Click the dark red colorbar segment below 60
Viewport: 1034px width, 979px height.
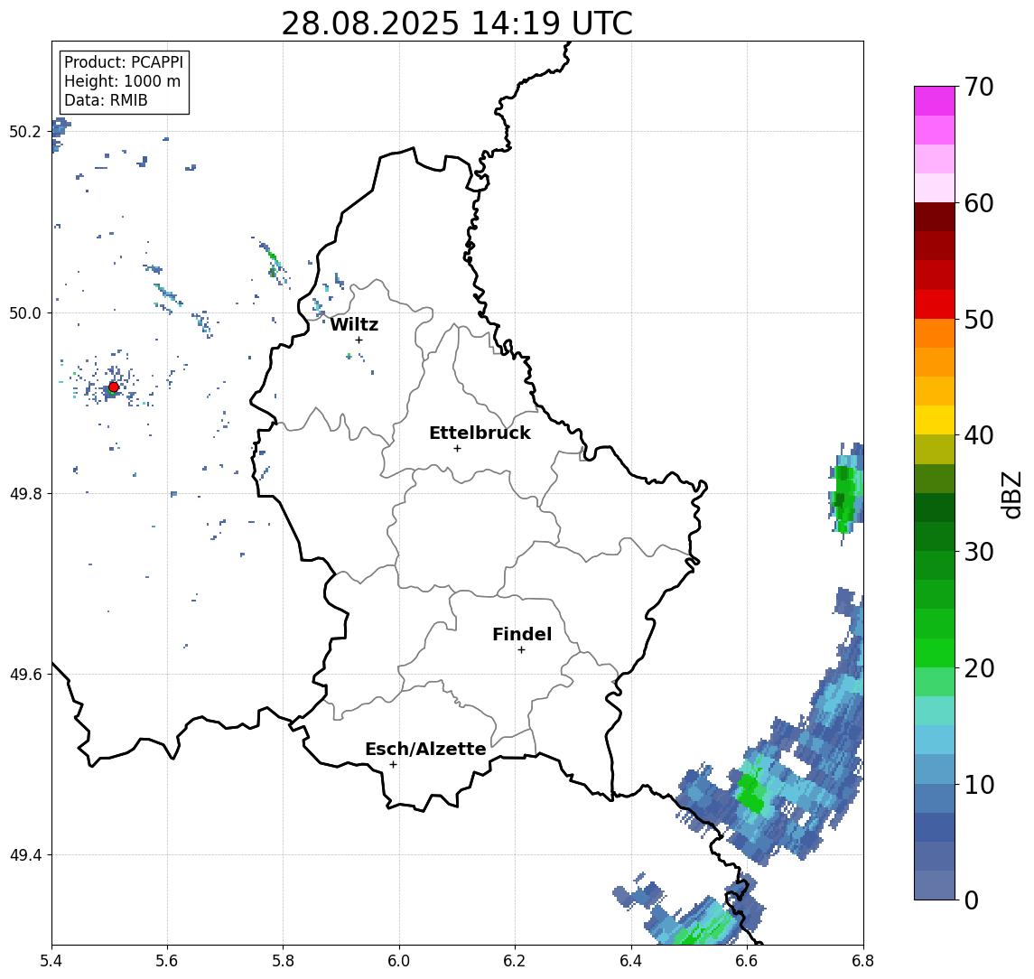click(935, 217)
